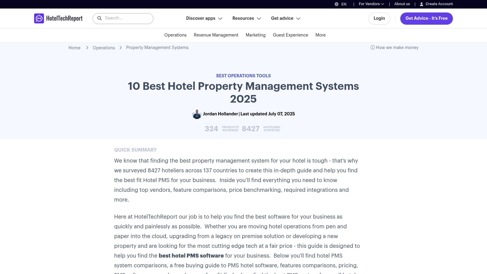Click the Login button
The width and height of the screenshot is (487, 274).
click(379, 19)
